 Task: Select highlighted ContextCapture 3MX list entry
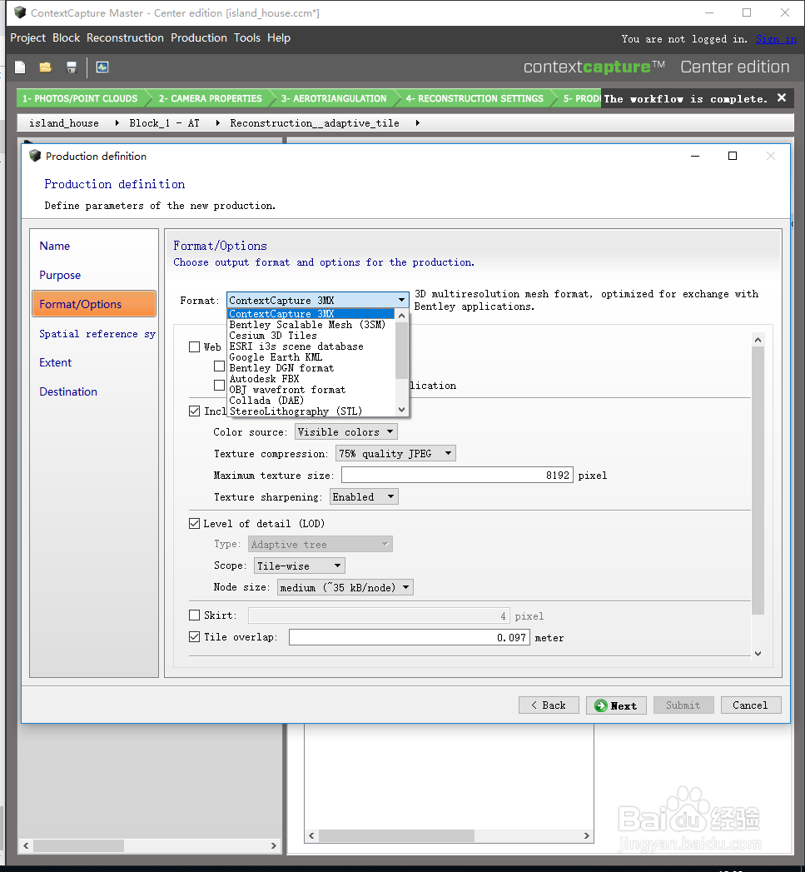311,314
